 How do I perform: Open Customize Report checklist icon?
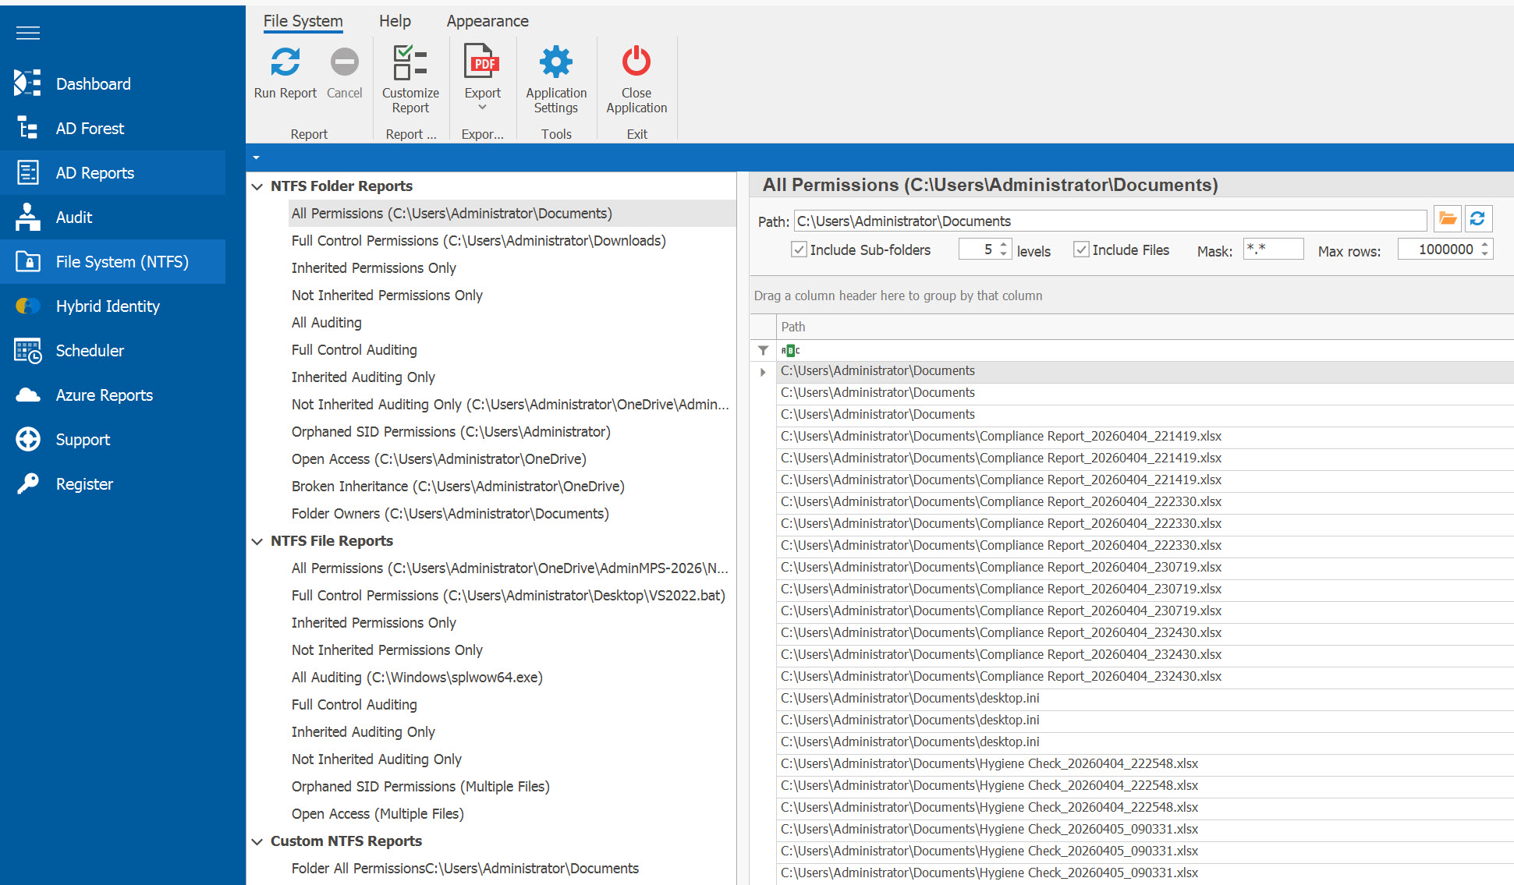(410, 62)
